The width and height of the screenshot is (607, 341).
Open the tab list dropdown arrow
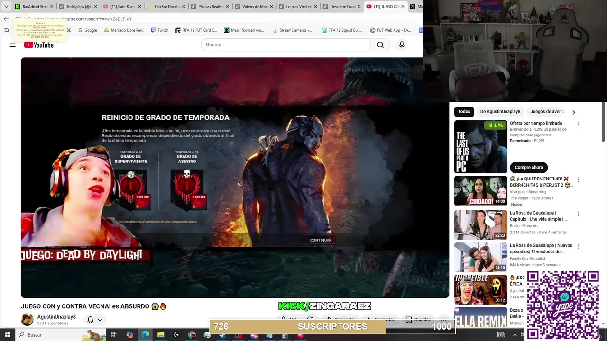pos(6,7)
